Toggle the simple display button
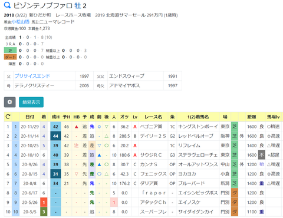 (x=31, y=102)
